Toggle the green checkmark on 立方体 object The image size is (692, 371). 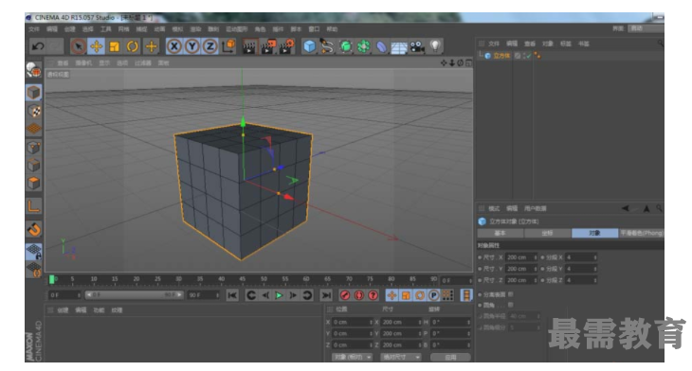528,56
